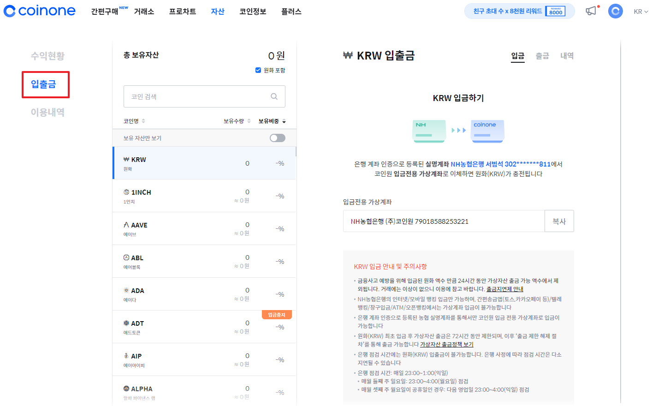
Task: Switch to the 출금 tab
Action: 542,56
